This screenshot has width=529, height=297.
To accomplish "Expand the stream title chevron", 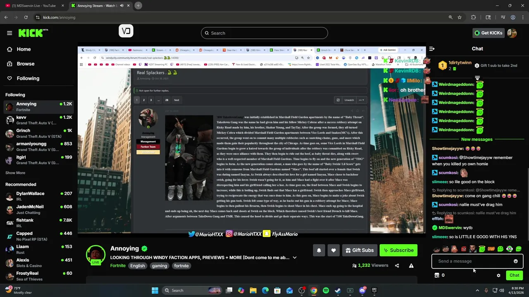I will click(x=294, y=257).
